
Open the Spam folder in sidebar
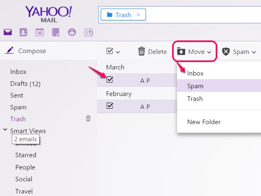(x=18, y=107)
